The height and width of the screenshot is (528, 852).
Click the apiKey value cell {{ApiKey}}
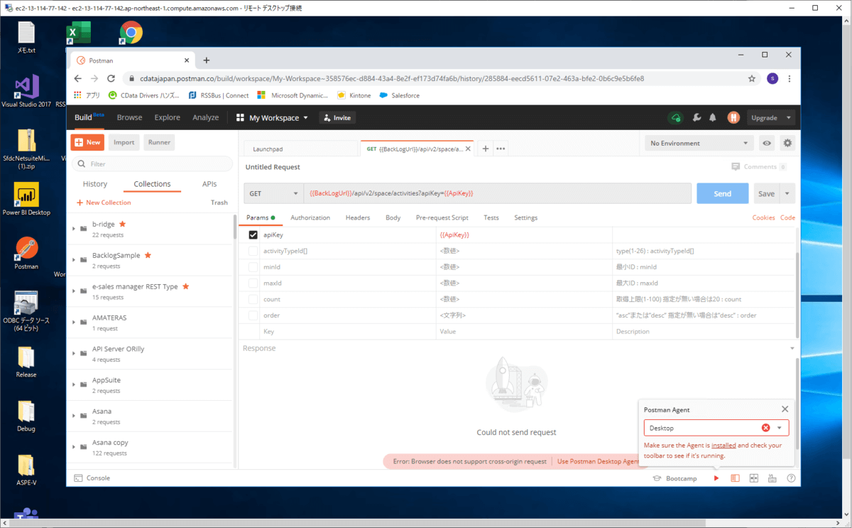pyautogui.click(x=523, y=235)
